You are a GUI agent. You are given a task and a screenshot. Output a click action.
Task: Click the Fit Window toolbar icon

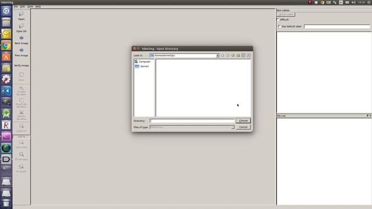click(x=22, y=156)
